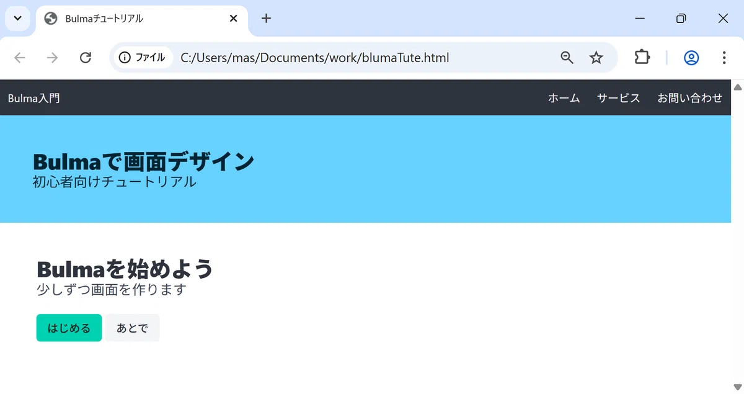Open the Chrome three-dot menu
The width and height of the screenshot is (744, 394).
click(724, 58)
